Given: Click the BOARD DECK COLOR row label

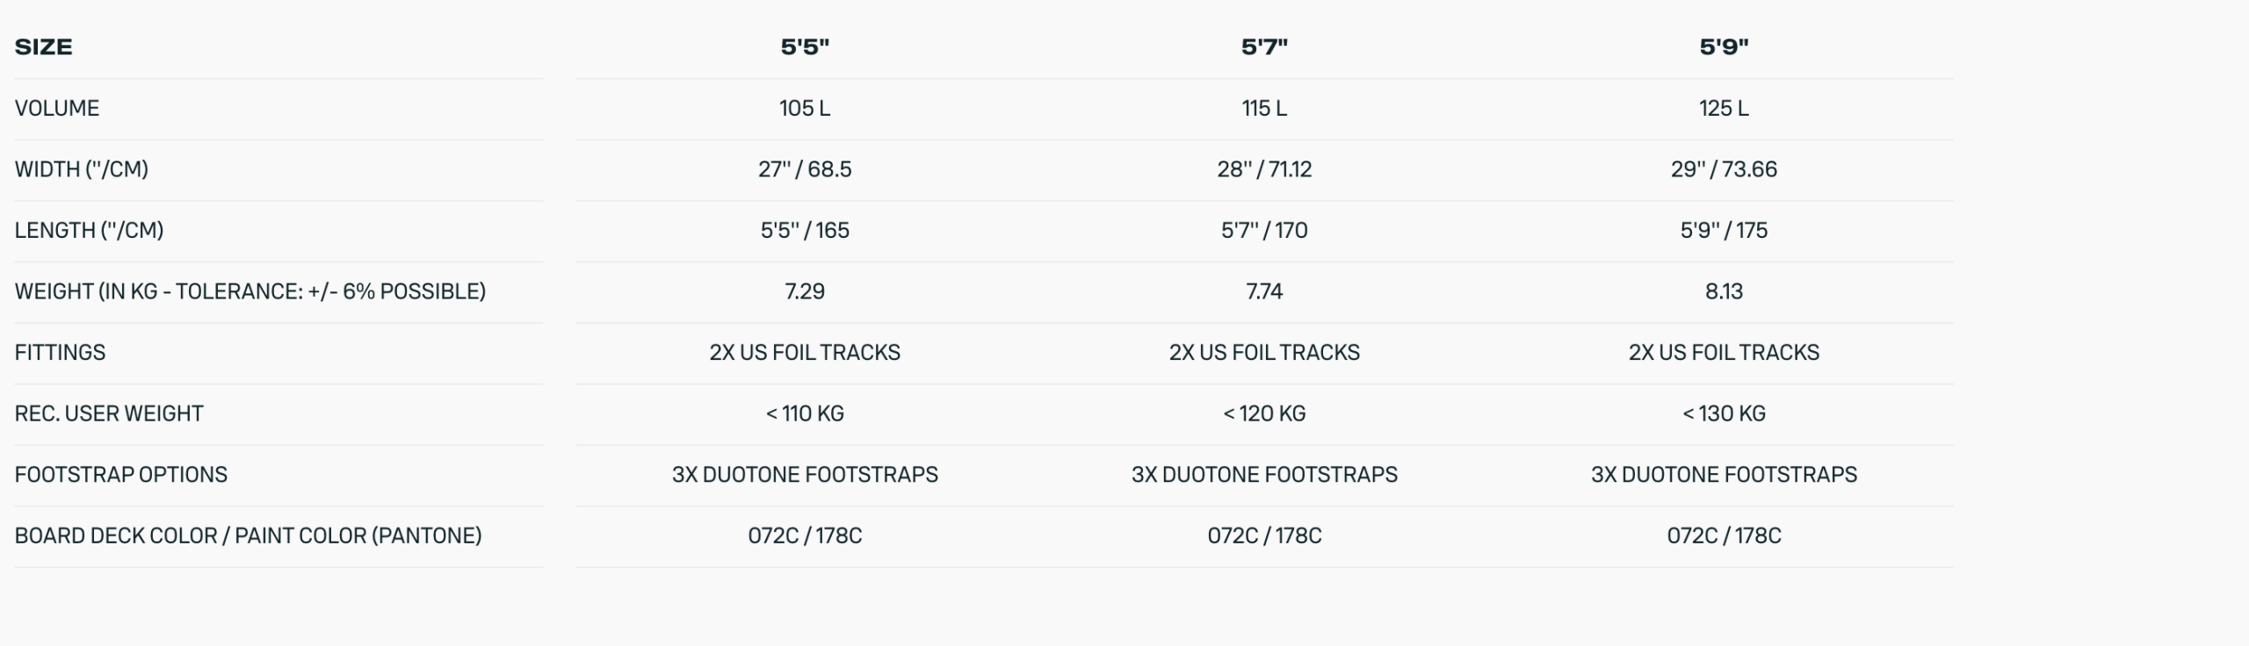Looking at the screenshot, I should pyautogui.click(x=248, y=535).
